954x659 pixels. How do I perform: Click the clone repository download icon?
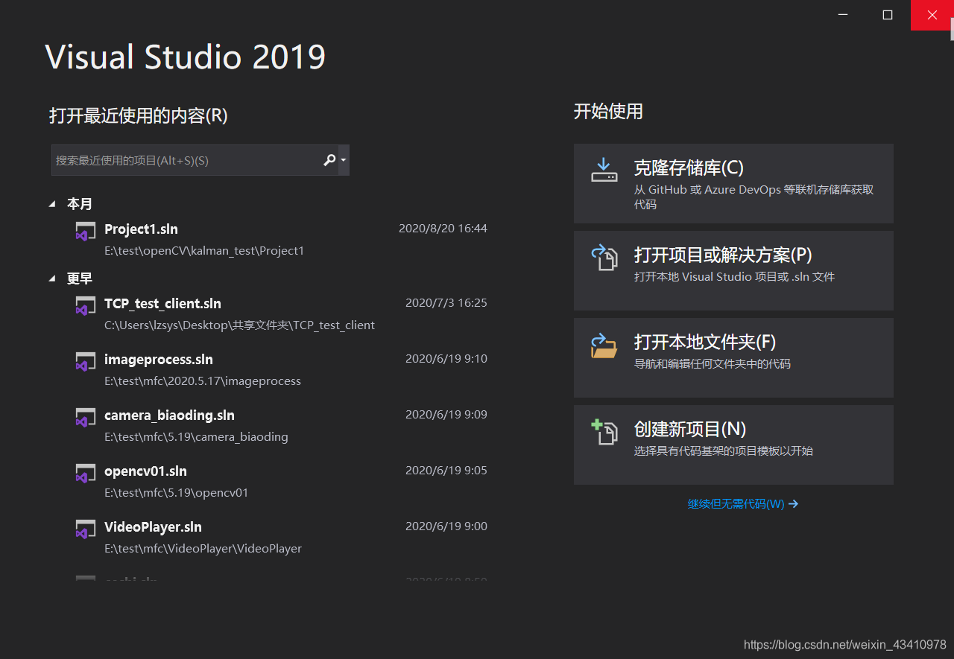point(604,171)
